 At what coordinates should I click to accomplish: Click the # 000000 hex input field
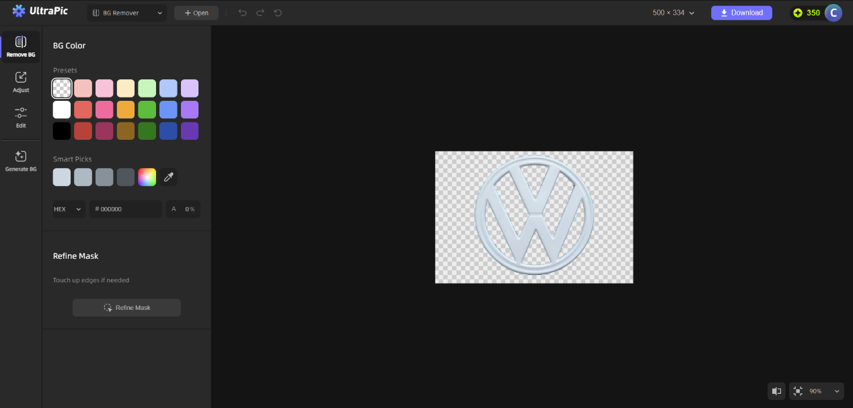[125, 209]
